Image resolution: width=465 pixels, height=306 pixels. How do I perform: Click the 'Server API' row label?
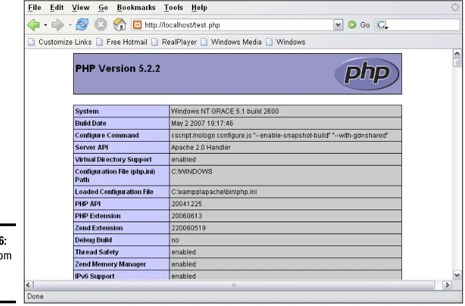92,148
